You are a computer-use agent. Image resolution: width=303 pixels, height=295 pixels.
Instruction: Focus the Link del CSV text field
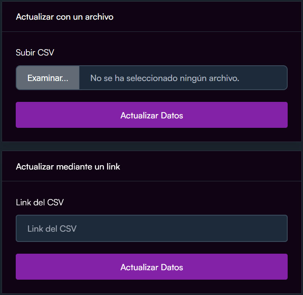click(151, 228)
